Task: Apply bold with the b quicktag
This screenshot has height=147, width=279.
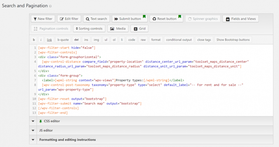Action: click(34, 40)
